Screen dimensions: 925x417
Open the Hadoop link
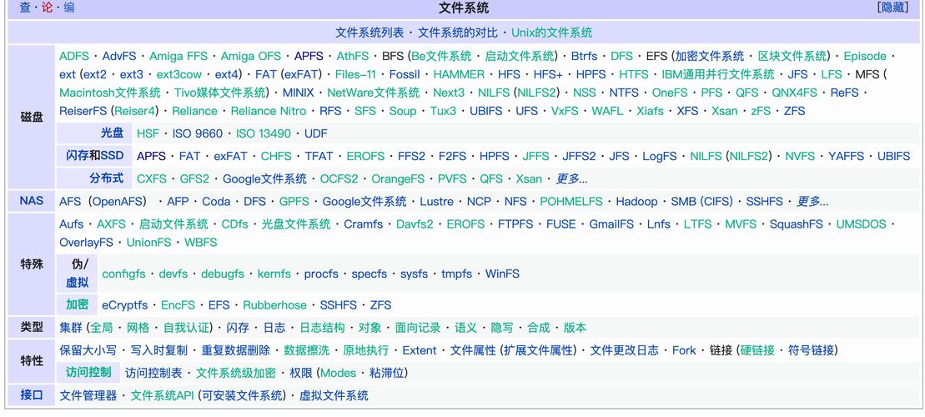[x=636, y=201]
